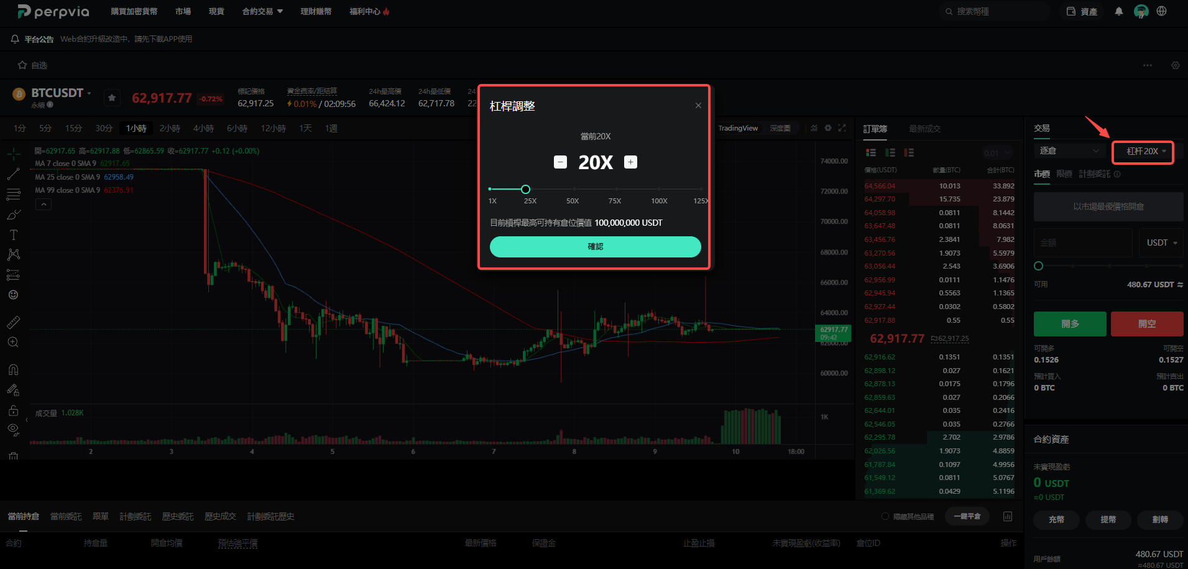This screenshot has width=1188, height=569.
Task: Close the leverage adjustment dialog
Action: point(698,106)
